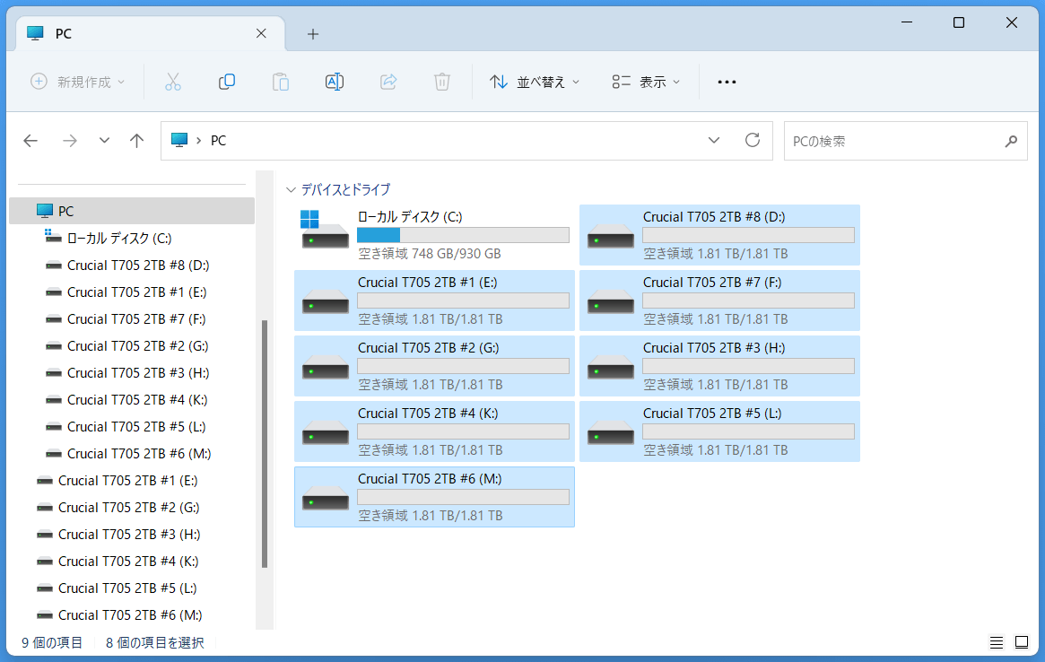The image size is (1045, 662).
Task: Switch to large thumbnails view icon
Action: pyautogui.click(x=1021, y=642)
